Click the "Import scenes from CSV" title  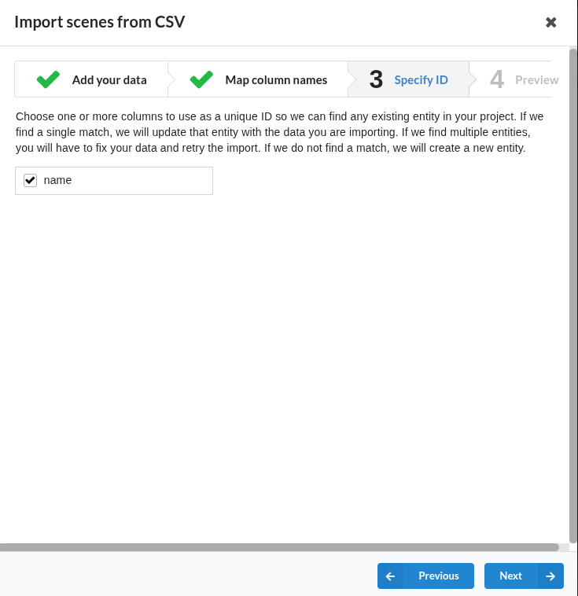(99, 22)
